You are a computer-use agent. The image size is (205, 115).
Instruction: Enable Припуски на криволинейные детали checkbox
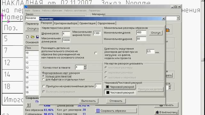click(44, 86)
